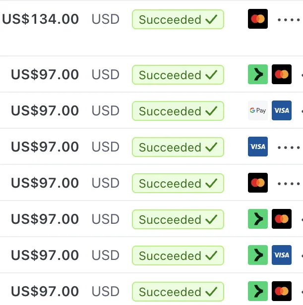Click the Mastercard icon in the fifth payment row
Image resolution: width=303 pixels, height=305 pixels.
tap(257, 183)
